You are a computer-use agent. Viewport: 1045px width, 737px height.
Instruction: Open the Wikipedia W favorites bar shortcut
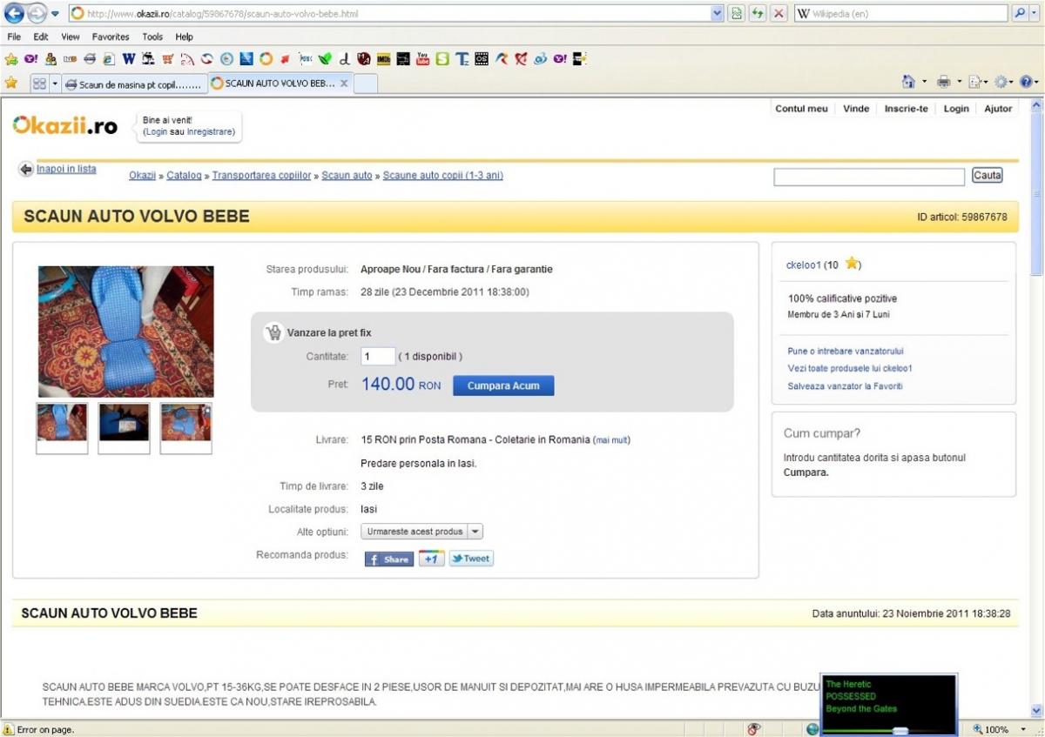pos(128,59)
